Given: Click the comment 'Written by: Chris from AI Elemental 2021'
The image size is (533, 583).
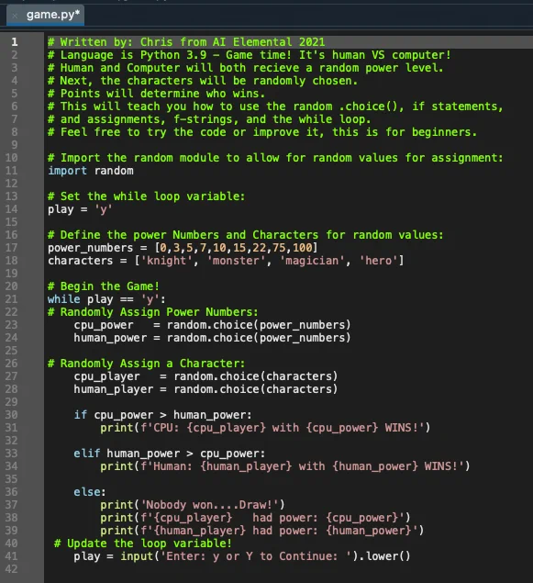Looking at the screenshot, I should 186,42.
